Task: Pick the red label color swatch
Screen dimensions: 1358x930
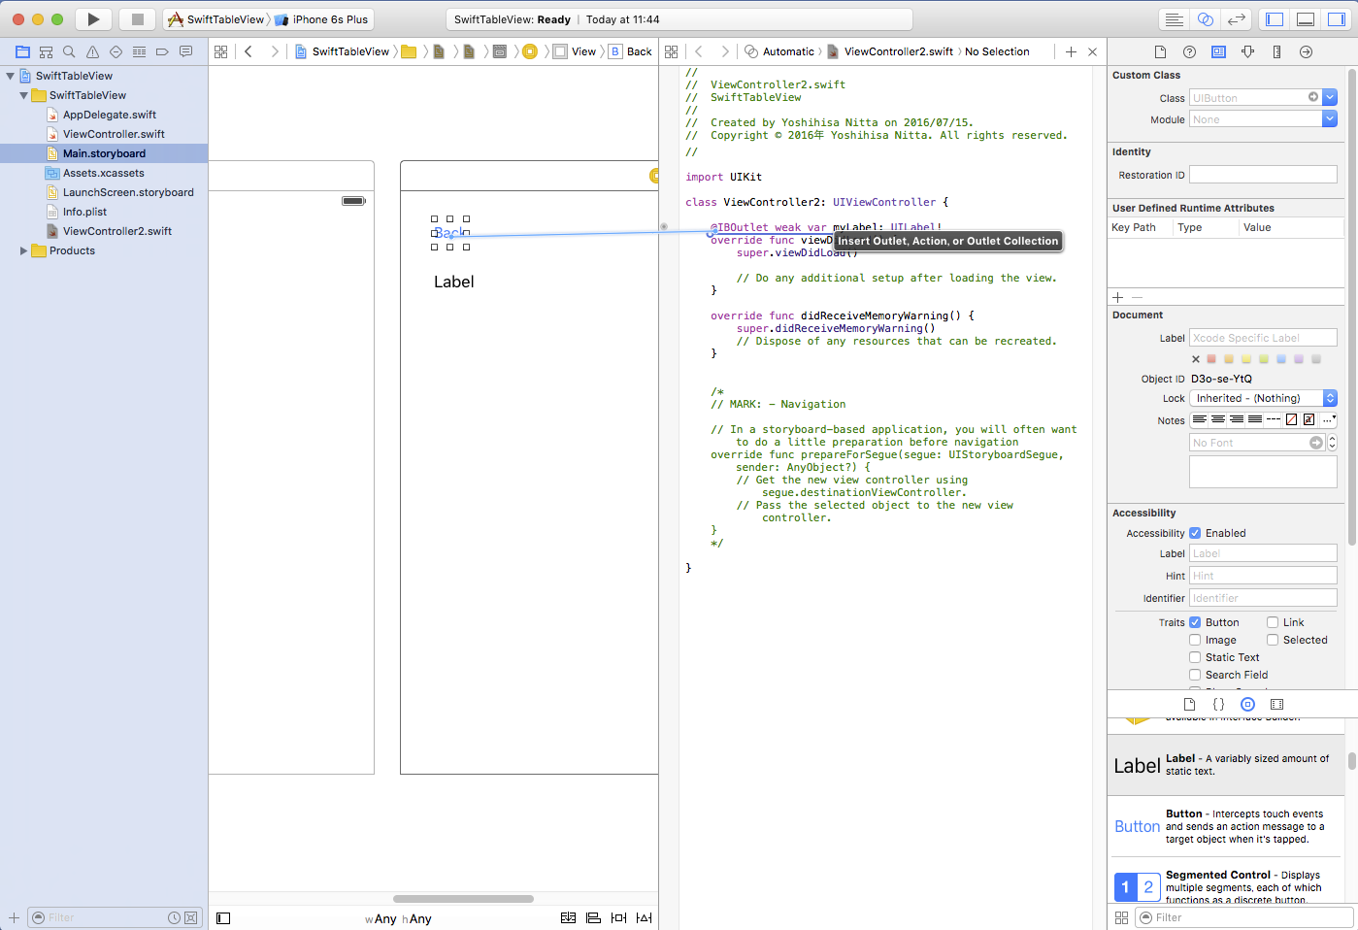Action: [1211, 359]
